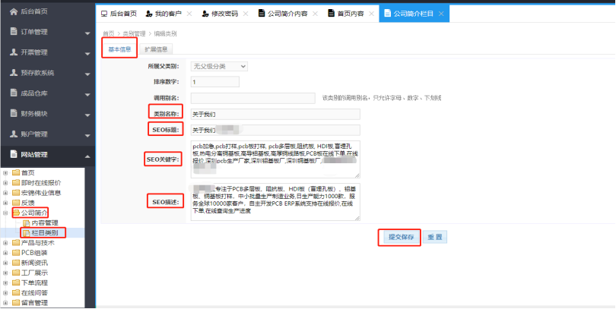Viewport: 616px width, 309px height.
Task: Expand the PCB组装 tree node
Action: pos(6,252)
